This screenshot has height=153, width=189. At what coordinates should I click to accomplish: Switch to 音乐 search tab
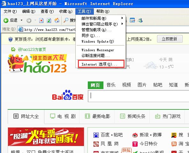tap(111, 85)
